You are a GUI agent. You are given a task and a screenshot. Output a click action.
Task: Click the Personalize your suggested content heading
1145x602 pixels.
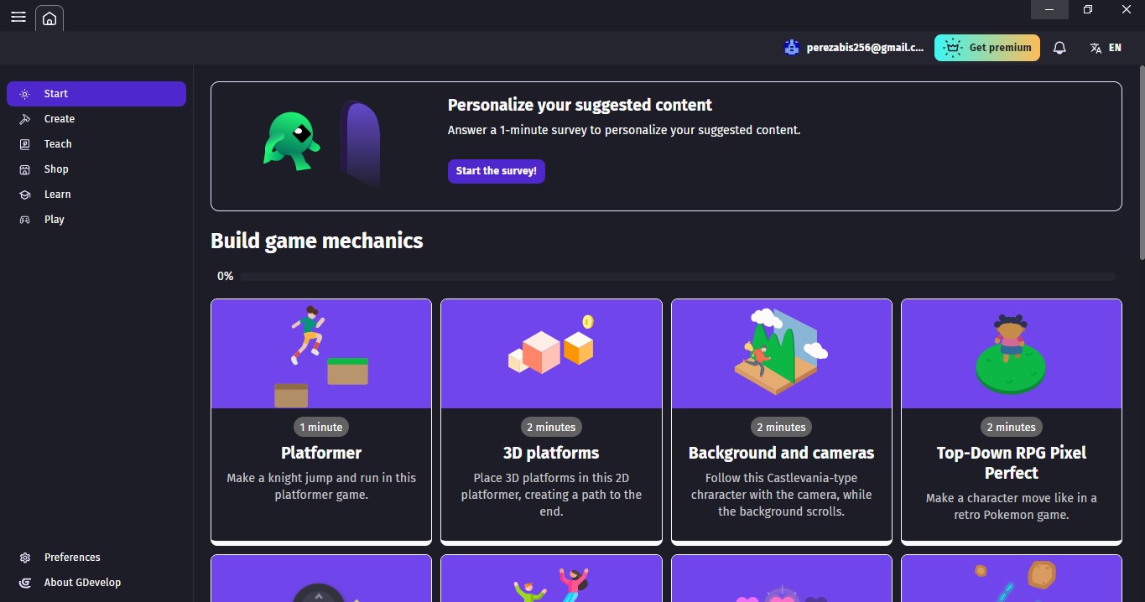click(580, 105)
